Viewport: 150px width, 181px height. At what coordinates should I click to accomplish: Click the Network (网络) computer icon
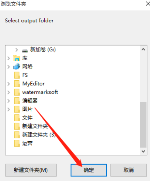17,67
